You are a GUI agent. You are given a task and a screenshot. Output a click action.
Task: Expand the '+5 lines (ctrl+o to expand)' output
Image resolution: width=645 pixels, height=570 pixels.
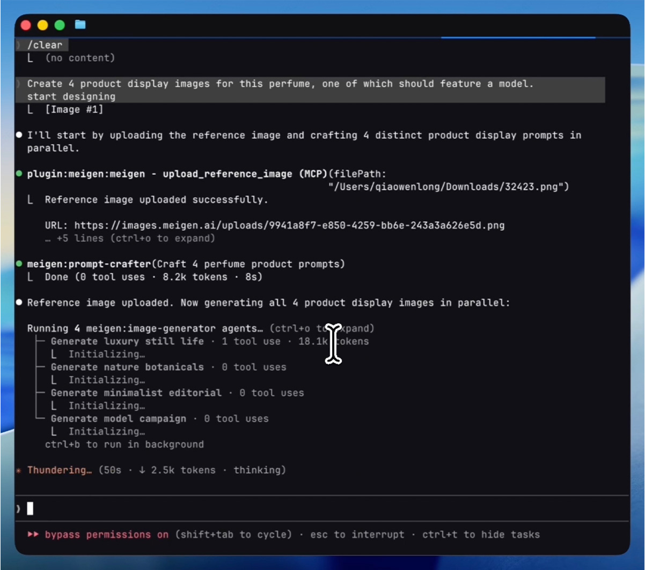pos(130,238)
